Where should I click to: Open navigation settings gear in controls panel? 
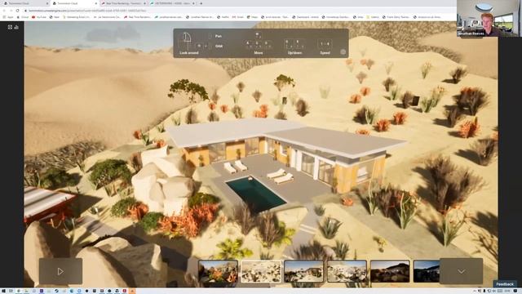343,52
